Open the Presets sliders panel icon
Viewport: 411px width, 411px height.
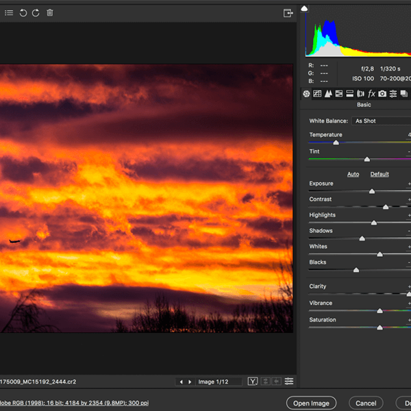393,94
